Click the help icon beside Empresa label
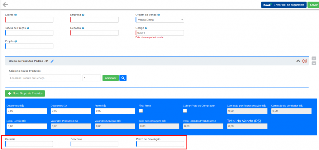 pyautogui.click(x=83, y=15)
